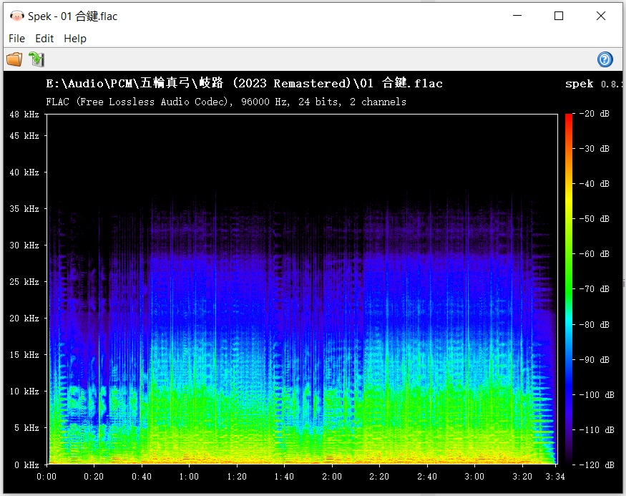Click the 3:34 end time label
The height and width of the screenshot is (496, 626).
point(555,477)
